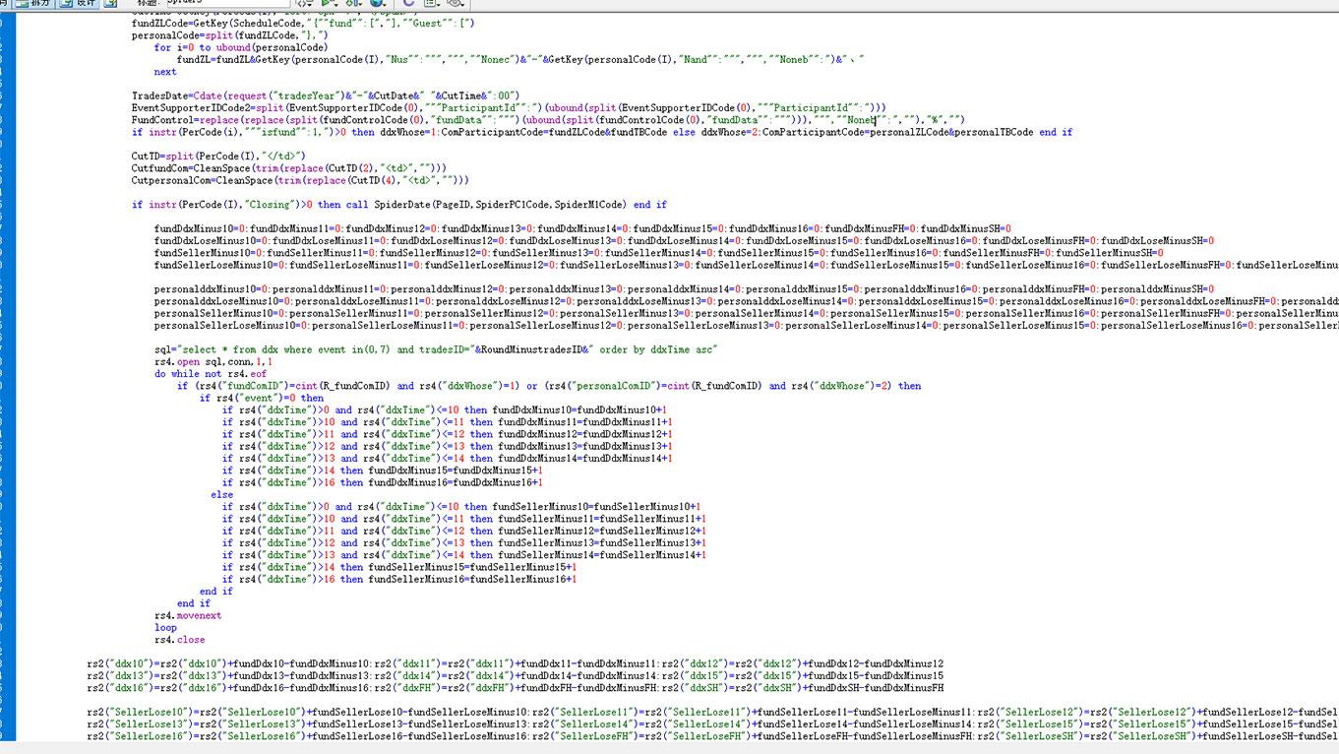Click the fundSellerMinus10=fundSellerMinus10+1 line
Viewport: 1339px width, 754px height.
click(460, 507)
